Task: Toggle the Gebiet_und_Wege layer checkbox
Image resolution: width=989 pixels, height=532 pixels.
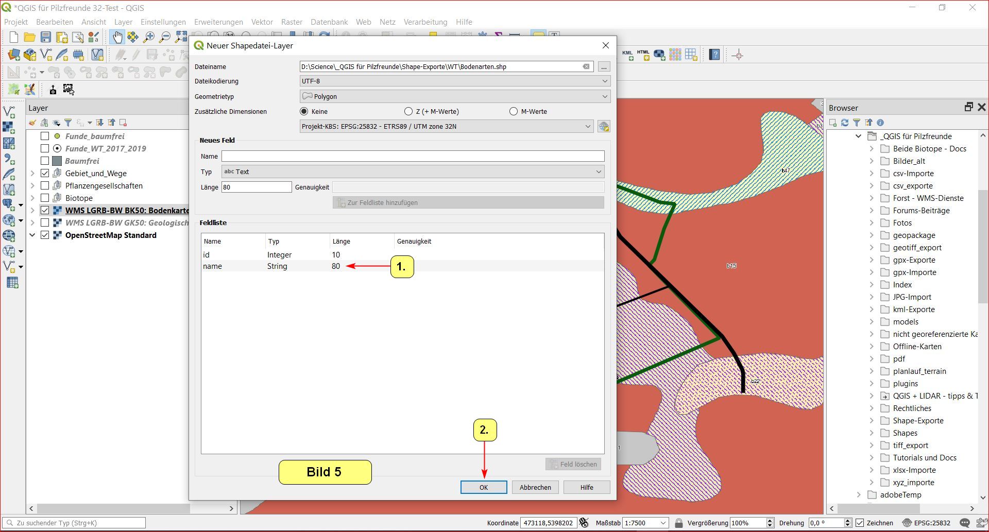Action: (45, 174)
